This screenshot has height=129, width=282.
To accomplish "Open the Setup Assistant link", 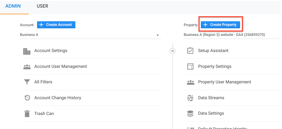I will [213, 51].
